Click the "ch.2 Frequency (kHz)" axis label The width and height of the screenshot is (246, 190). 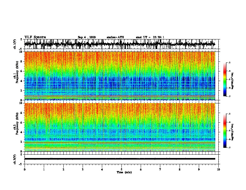pos(16,124)
